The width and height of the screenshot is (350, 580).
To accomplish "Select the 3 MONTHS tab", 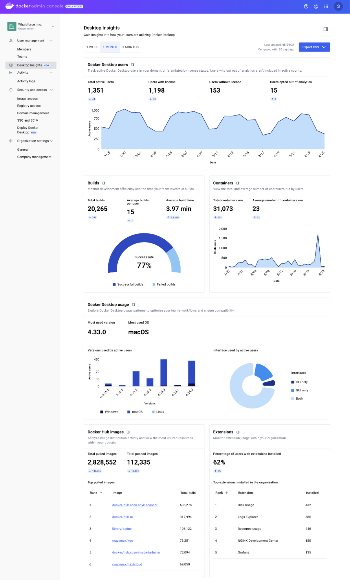I will click(x=130, y=47).
